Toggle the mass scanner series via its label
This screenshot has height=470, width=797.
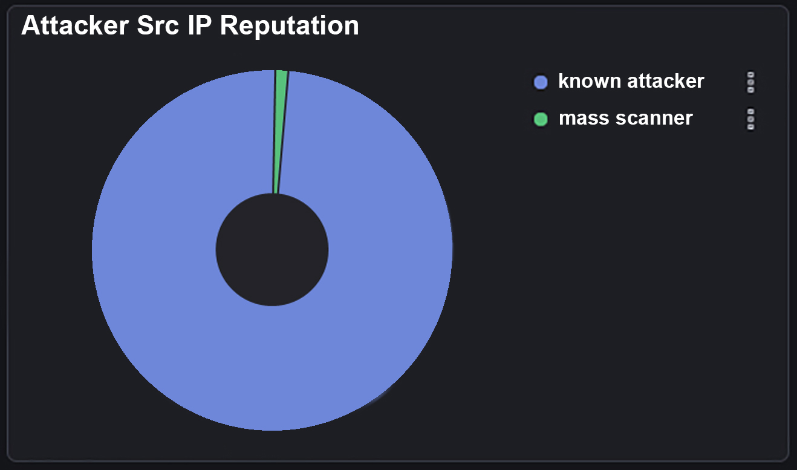[625, 118]
